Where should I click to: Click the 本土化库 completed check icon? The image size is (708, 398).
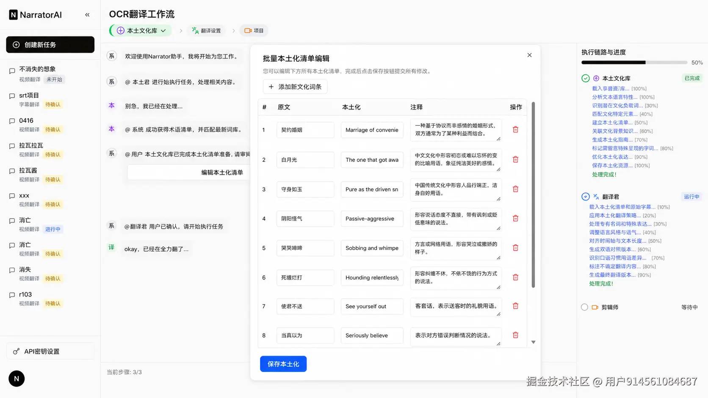tap(586, 78)
